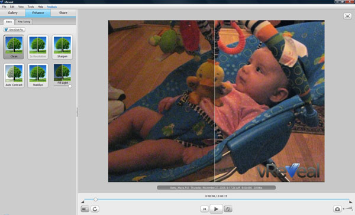Capture a snapshot with camera icon
The width and height of the screenshot is (355, 215).
pos(337,209)
